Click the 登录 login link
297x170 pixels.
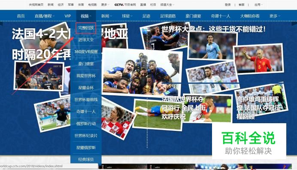pos(228,5)
